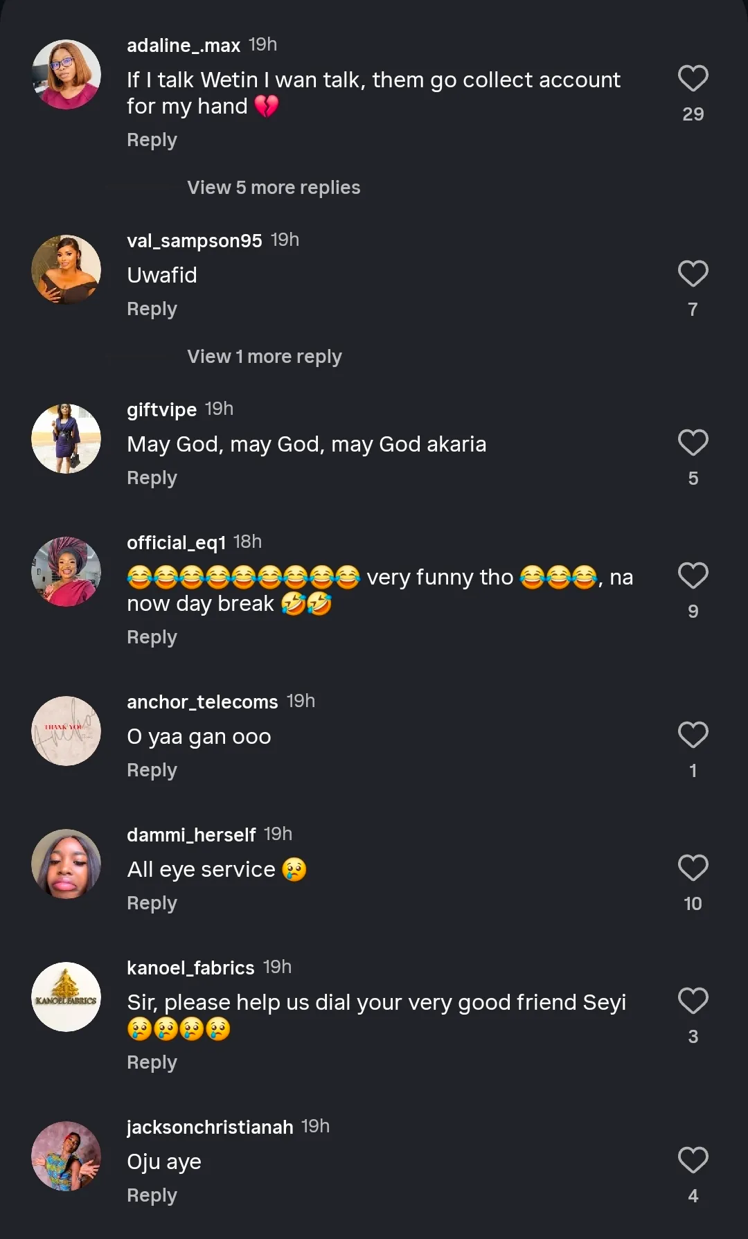This screenshot has height=1239, width=748.
Task: Visit the giftvipe username link
Action: [x=161, y=409]
